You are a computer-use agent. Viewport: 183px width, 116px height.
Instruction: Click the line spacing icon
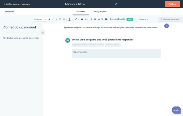click(91, 19)
